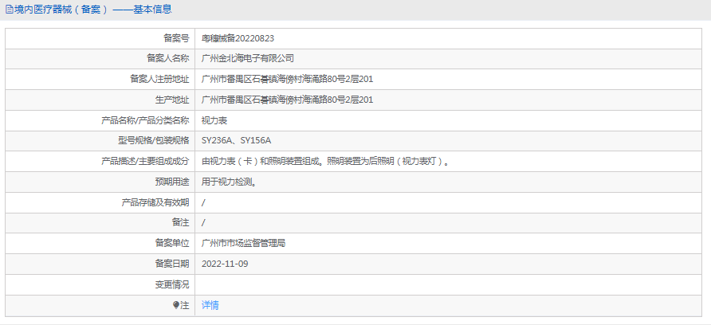The width and height of the screenshot is (711, 325).
Task: Click the 备案号 label
Action: point(176,38)
